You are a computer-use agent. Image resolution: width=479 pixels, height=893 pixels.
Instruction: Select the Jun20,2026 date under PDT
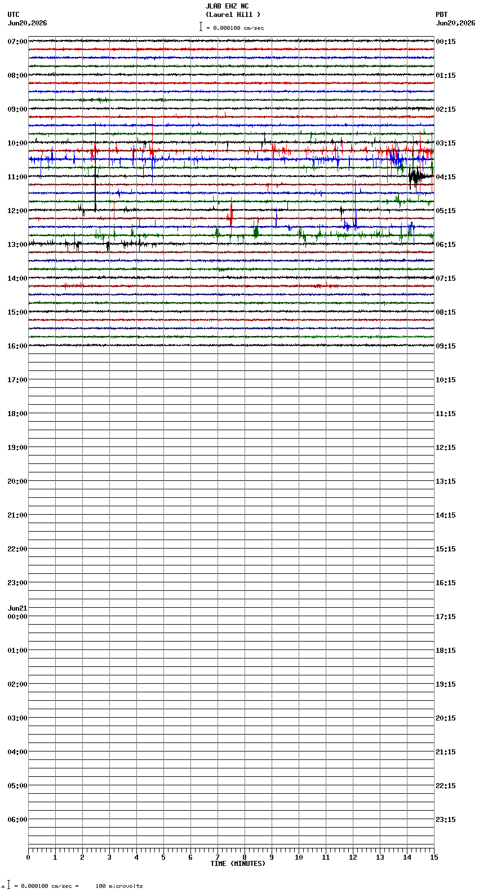[x=455, y=23]
